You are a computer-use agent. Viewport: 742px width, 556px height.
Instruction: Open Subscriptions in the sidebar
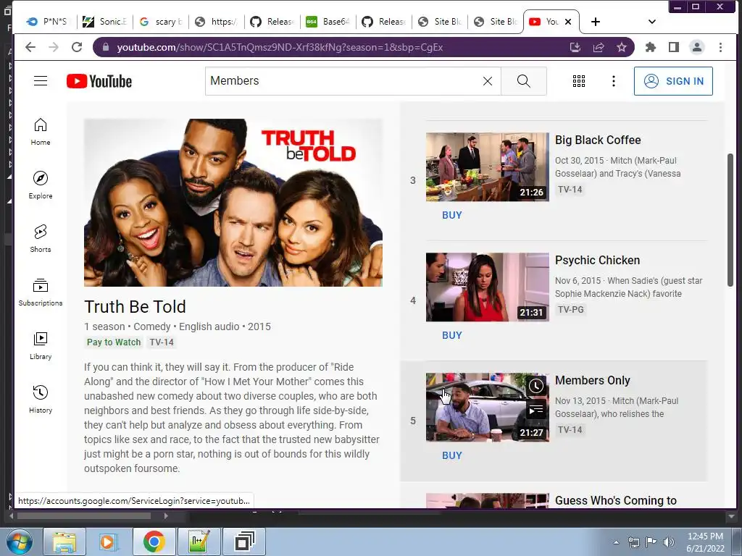(x=41, y=292)
